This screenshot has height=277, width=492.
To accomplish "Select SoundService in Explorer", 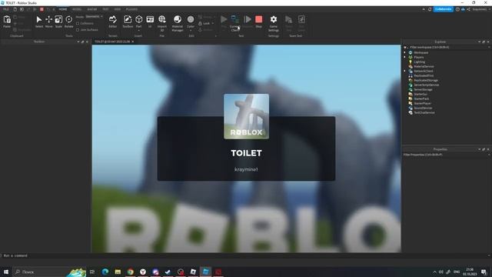I will point(423,108).
